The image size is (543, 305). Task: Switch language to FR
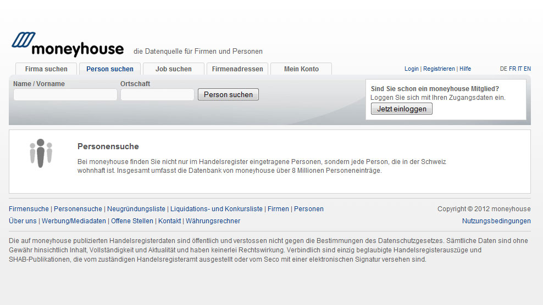point(513,69)
